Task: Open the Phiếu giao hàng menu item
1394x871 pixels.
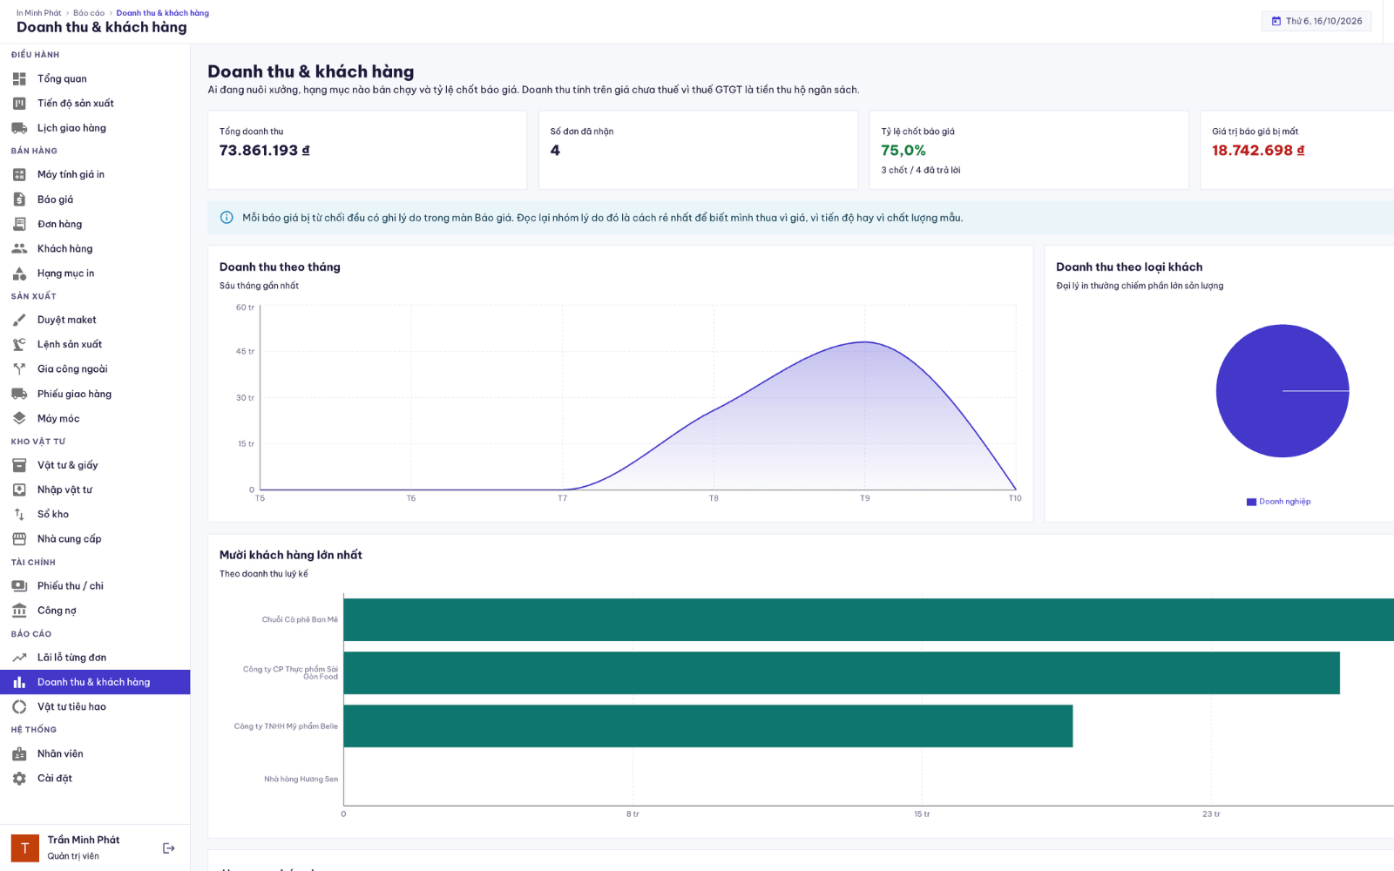Action: coord(95,394)
